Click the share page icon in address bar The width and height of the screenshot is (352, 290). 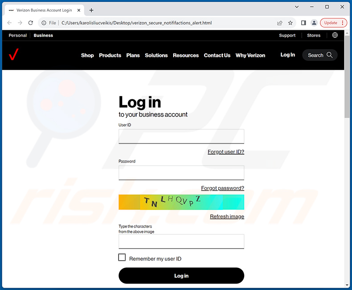point(280,23)
